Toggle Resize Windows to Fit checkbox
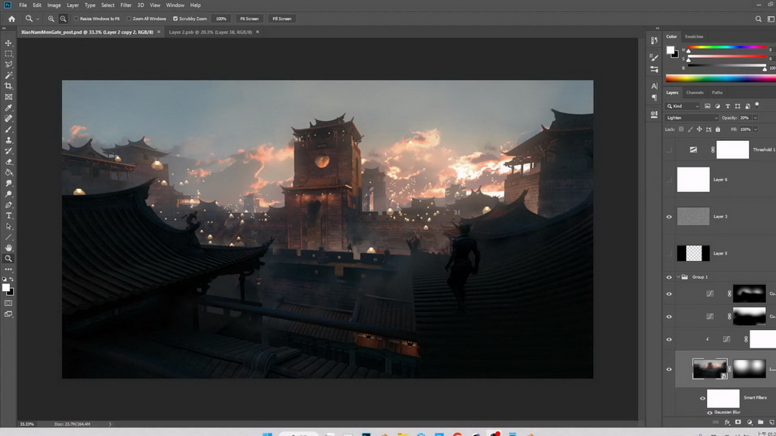 pyautogui.click(x=76, y=19)
